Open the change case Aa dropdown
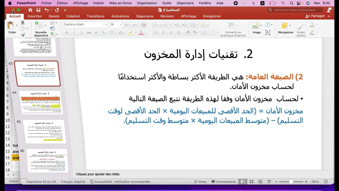The height and width of the screenshot is (191, 339). pos(122,33)
